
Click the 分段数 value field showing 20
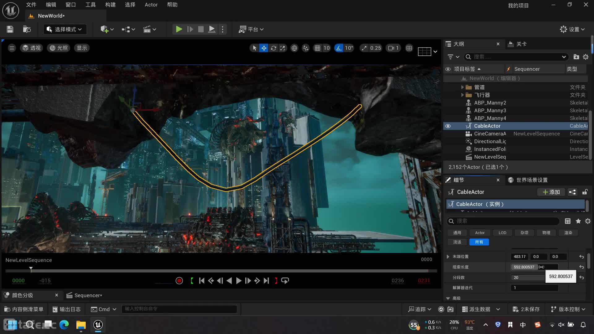(x=528, y=277)
